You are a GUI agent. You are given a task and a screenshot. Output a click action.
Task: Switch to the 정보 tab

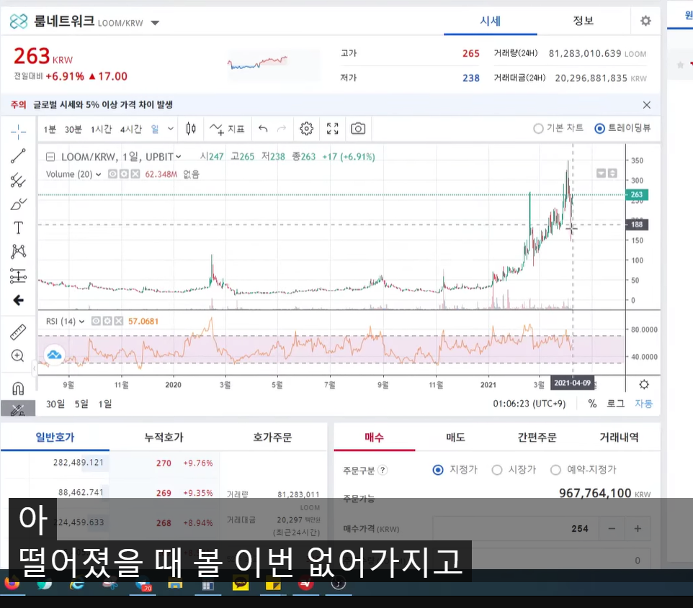(x=583, y=21)
